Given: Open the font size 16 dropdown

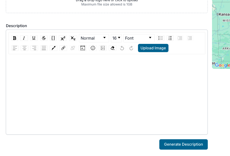Looking at the screenshot, I should click(116, 38).
